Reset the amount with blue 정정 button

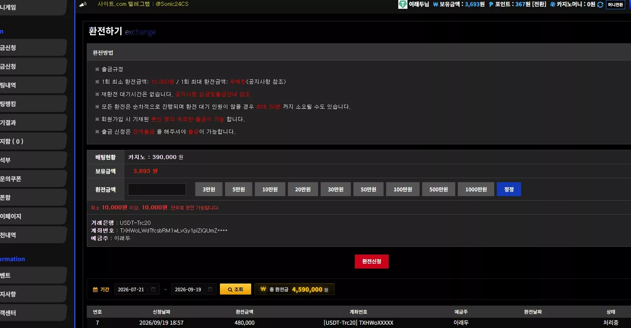click(x=509, y=189)
